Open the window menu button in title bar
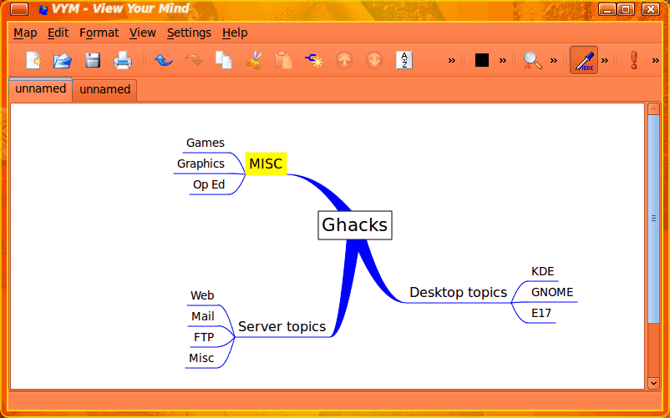The height and width of the screenshot is (418, 670). coord(19,9)
